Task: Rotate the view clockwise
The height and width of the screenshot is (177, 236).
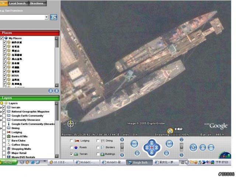Action: 169,144
